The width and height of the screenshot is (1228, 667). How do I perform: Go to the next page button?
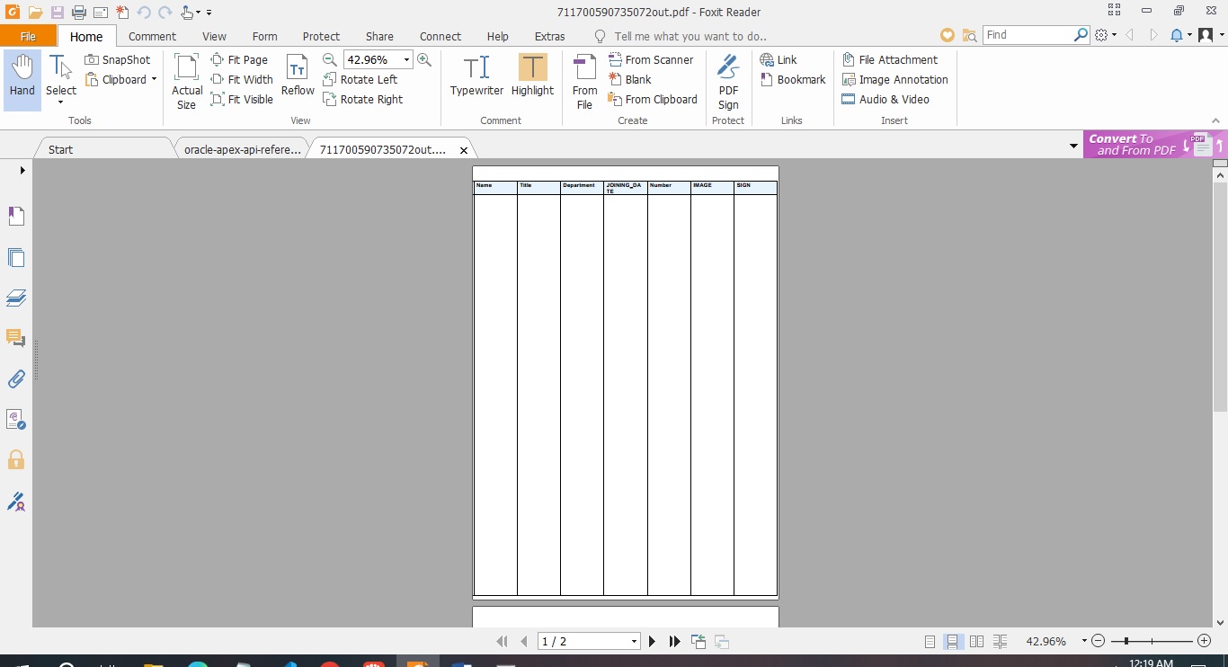[653, 642]
